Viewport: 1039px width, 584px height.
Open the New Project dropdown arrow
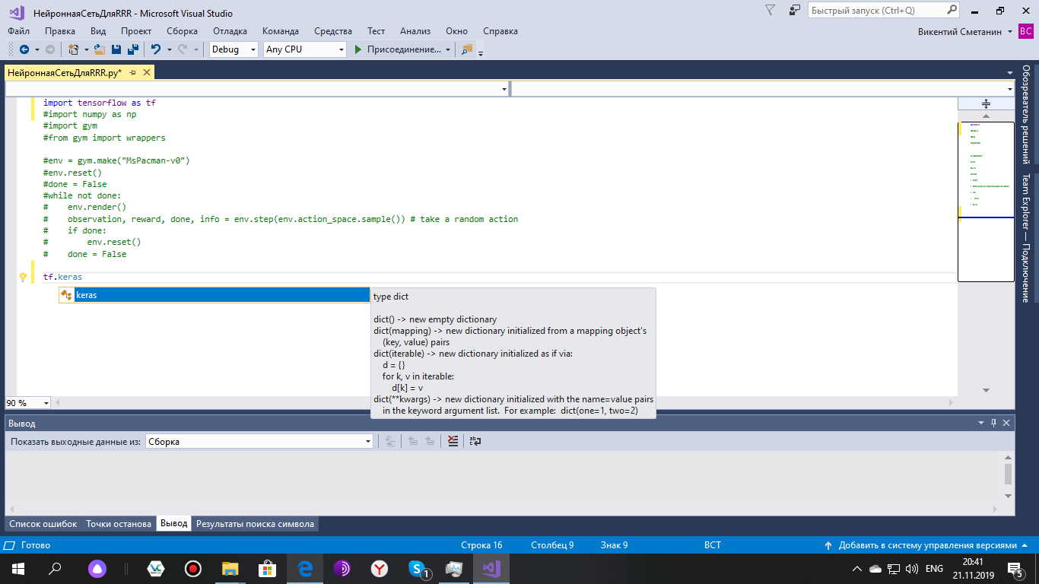86,49
